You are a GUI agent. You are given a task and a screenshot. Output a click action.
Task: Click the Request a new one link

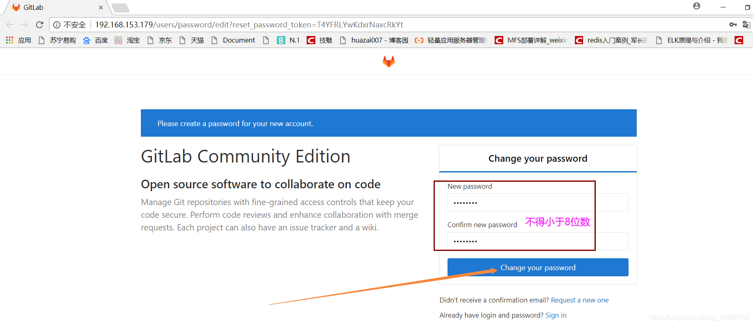click(579, 300)
